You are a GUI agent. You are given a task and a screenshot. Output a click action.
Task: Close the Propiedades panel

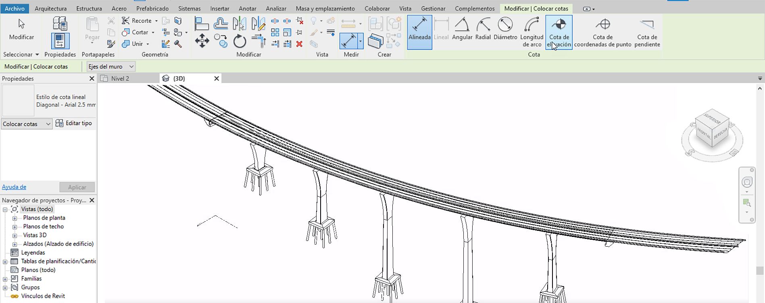[92, 79]
